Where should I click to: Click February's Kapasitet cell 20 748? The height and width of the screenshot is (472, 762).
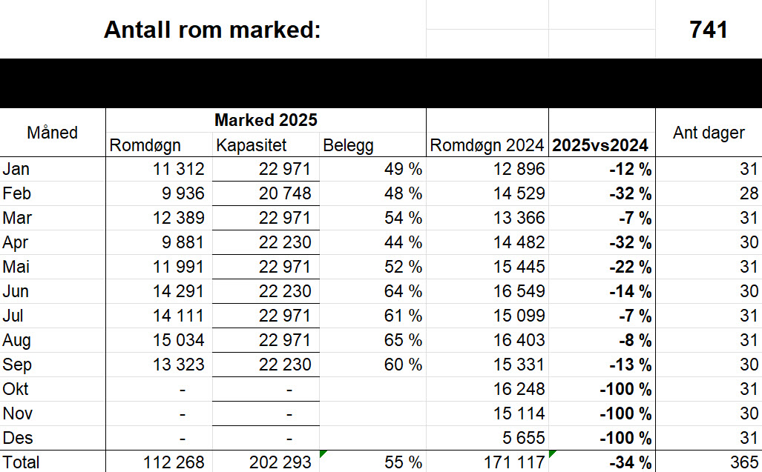point(285,193)
